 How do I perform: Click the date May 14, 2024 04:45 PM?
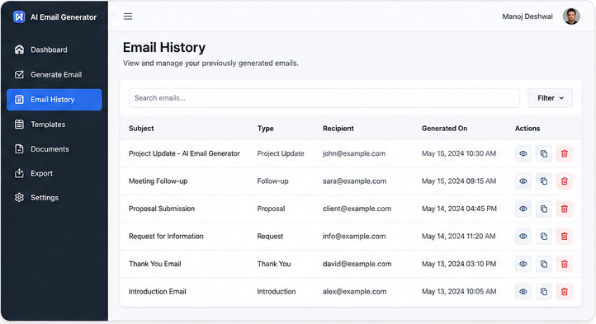(459, 209)
